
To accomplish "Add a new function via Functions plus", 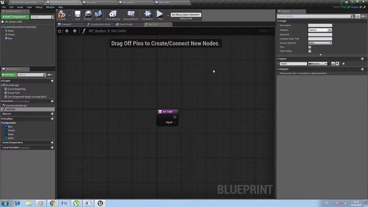I will point(52,101).
